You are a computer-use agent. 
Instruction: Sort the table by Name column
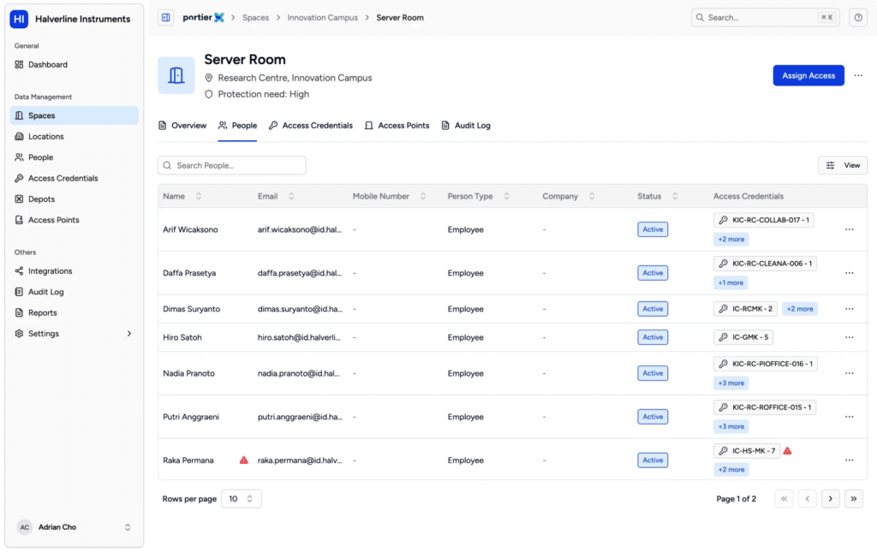pos(199,197)
